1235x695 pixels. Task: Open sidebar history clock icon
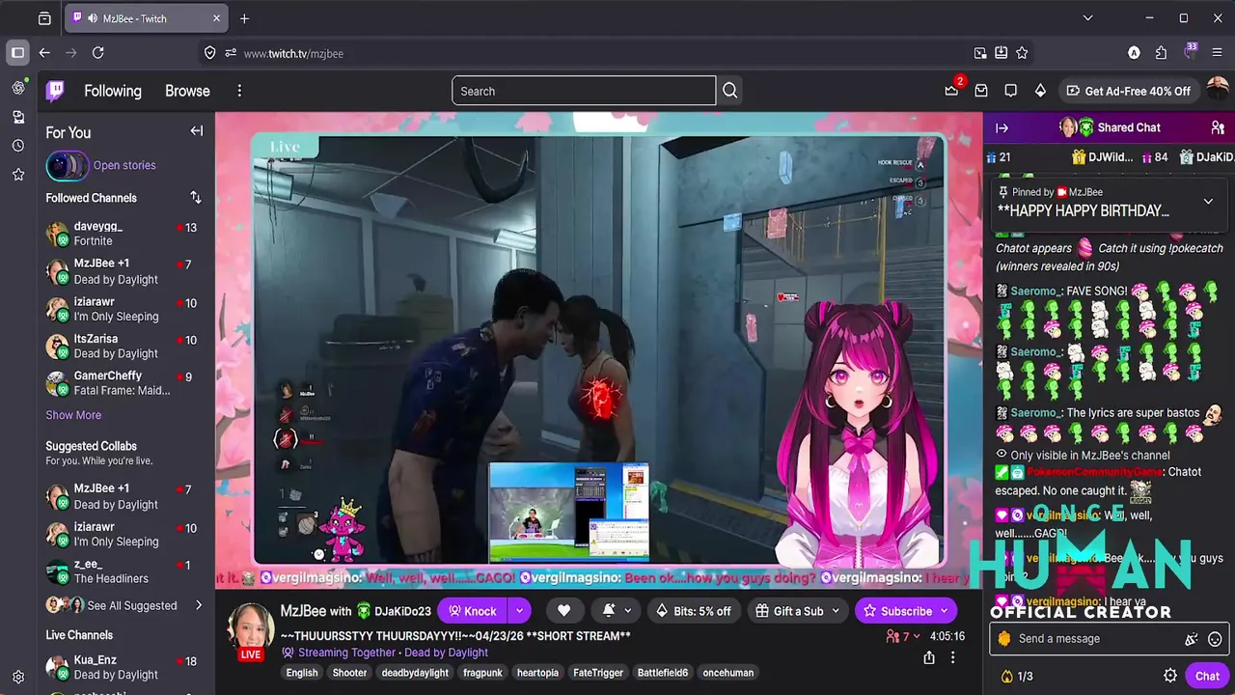(17, 146)
